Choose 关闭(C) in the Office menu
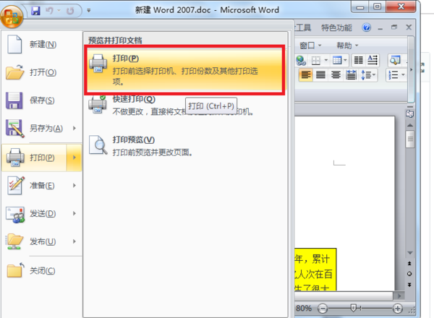434x318 pixels. click(41, 270)
